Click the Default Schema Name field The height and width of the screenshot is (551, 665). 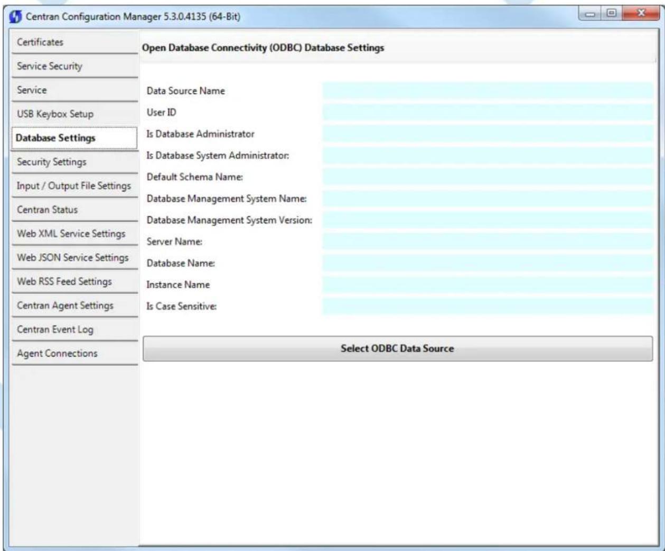[x=488, y=177]
